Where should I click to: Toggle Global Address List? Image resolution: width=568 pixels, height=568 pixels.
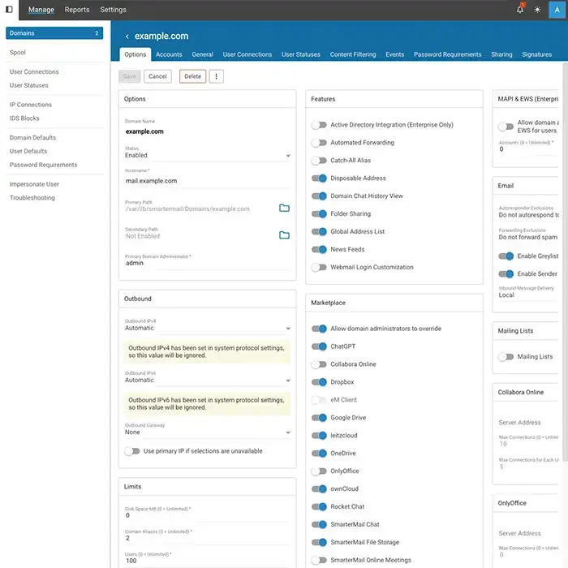point(319,231)
